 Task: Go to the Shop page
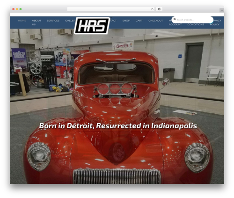[x=126, y=21]
